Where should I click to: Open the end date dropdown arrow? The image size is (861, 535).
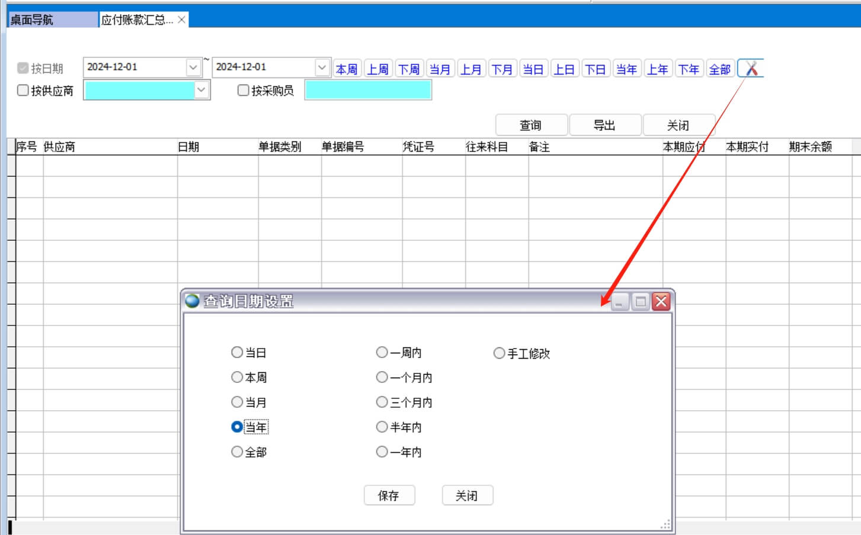click(x=322, y=67)
